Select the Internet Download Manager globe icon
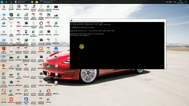The image size is (189, 106). (26, 42)
